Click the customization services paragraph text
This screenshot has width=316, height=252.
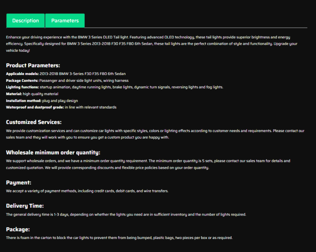coord(154,134)
